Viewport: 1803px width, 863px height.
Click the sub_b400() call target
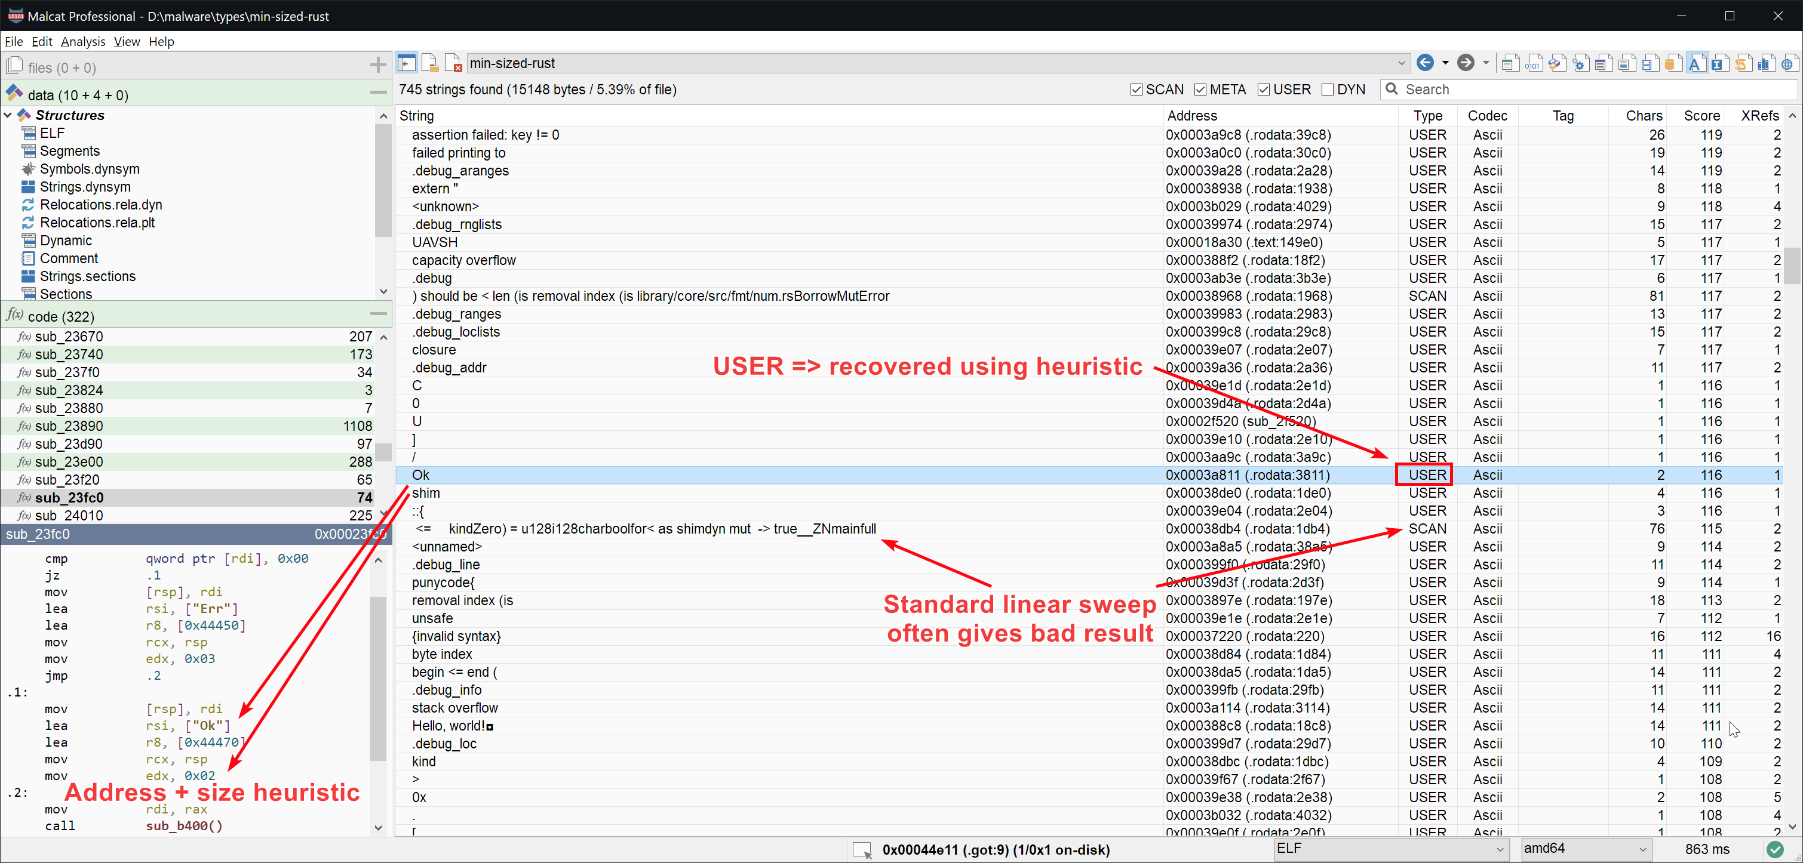pos(183,825)
